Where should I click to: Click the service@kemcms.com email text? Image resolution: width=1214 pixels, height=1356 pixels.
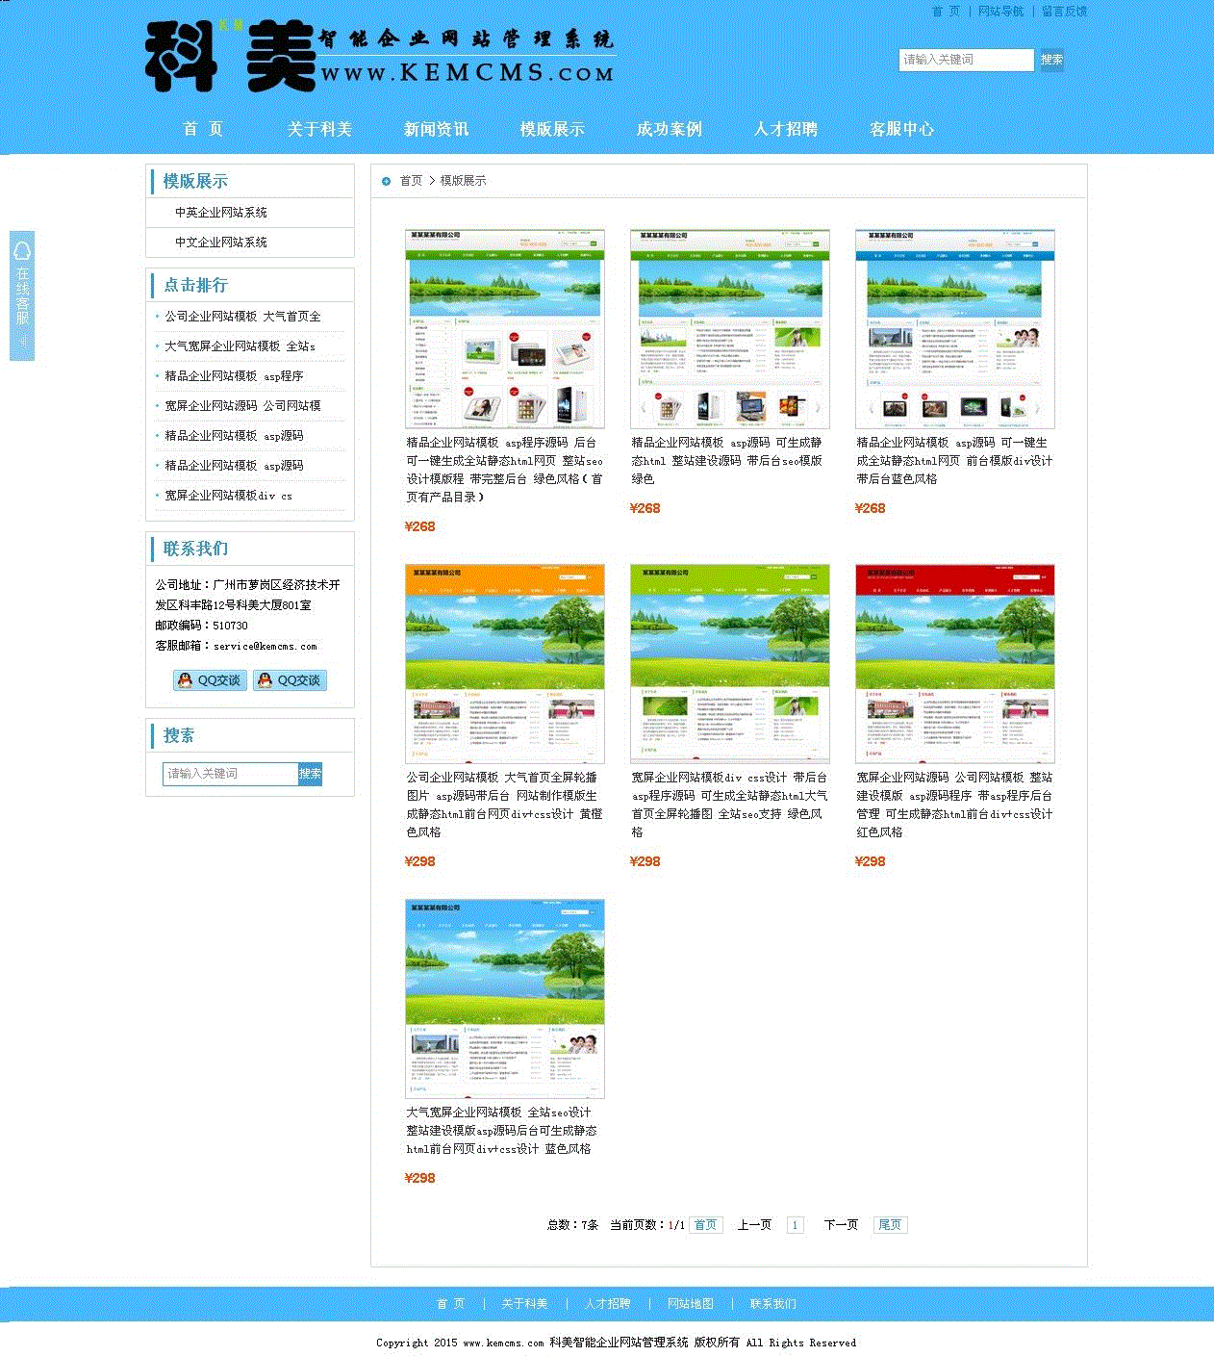click(265, 647)
